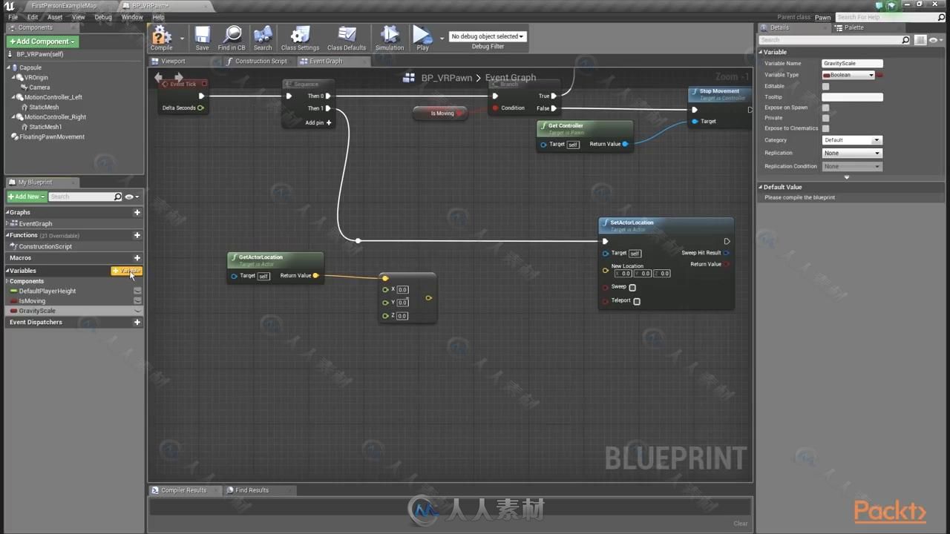Click the Variable Type color swatch
This screenshot has width=950, height=534.
880,75
